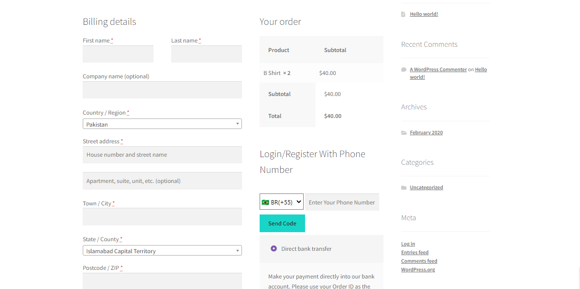The height and width of the screenshot is (289, 580).
Task: Open the Country / Region dropdown showing Pakistan
Action: tap(162, 124)
